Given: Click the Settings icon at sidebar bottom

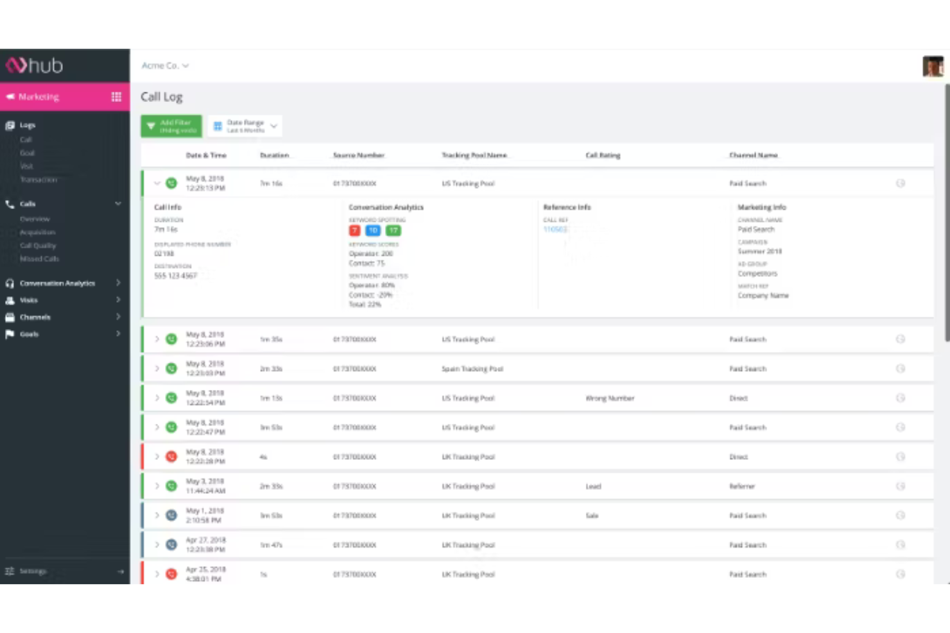Looking at the screenshot, I should pyautogui.click(x=10, y=571).
